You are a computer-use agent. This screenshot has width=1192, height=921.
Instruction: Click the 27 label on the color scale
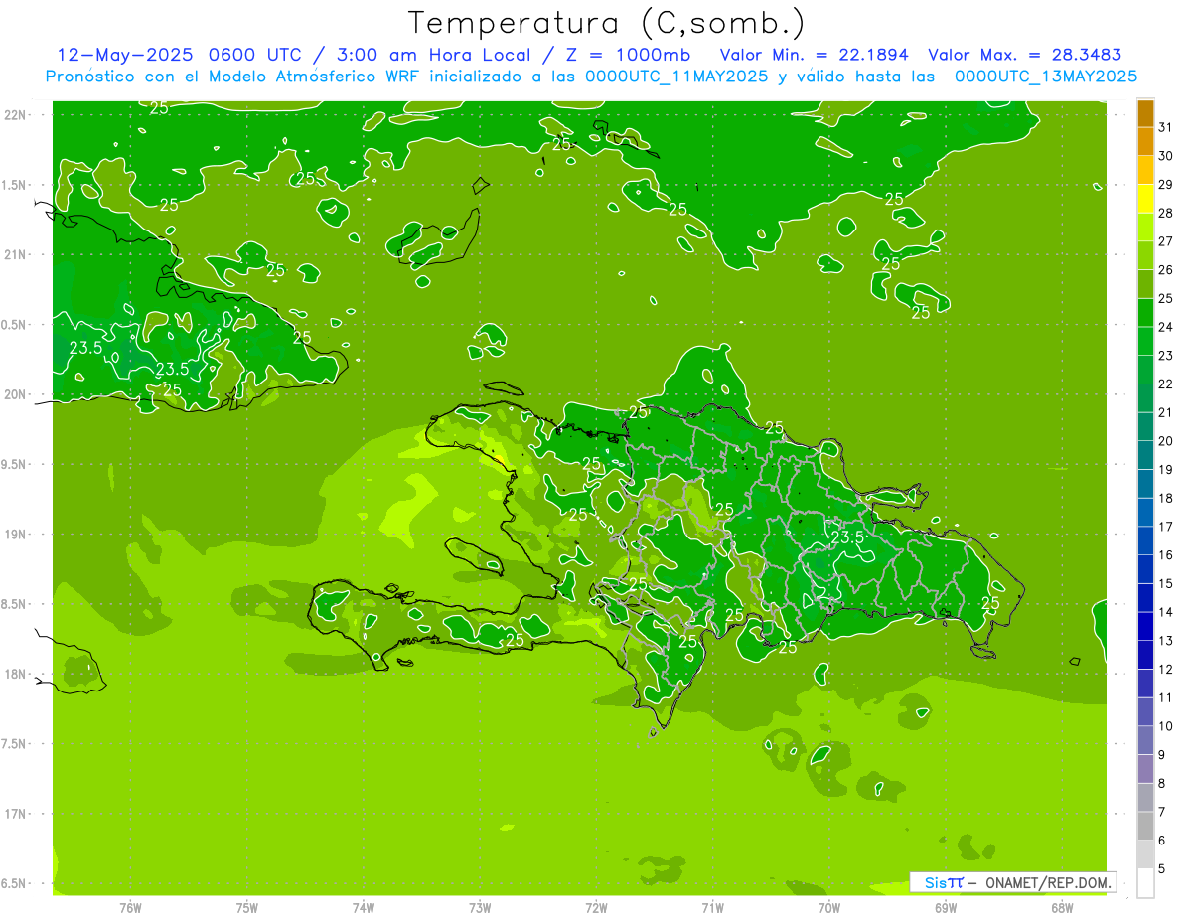(1165, 240)
